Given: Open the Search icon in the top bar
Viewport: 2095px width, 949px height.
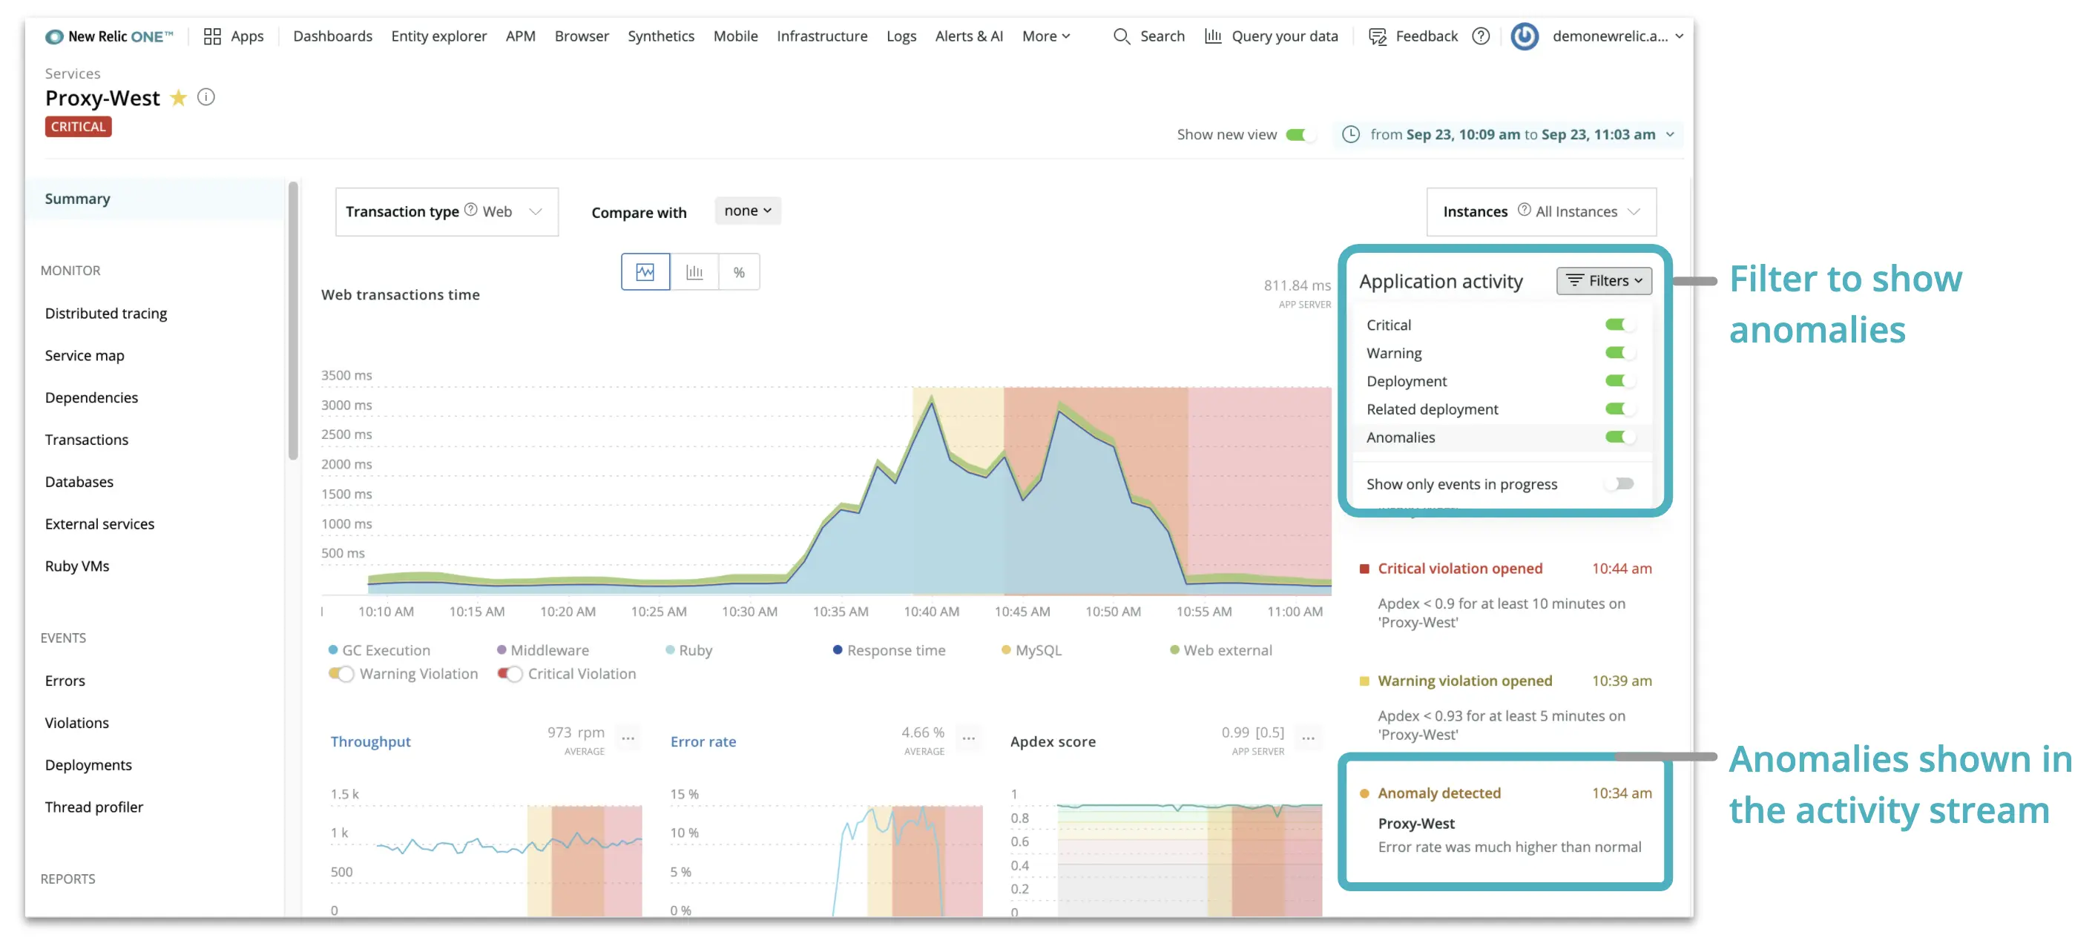Looking at the screenshot, I should [x=1122, y=36].
